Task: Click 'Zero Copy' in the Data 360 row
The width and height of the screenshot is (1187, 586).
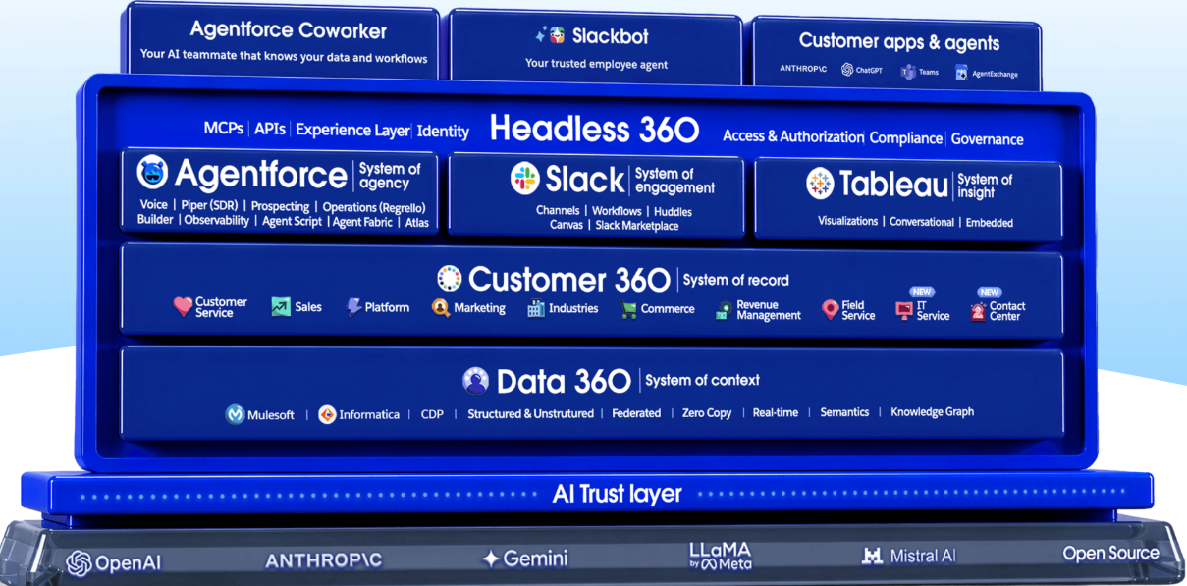Action: 707,413
